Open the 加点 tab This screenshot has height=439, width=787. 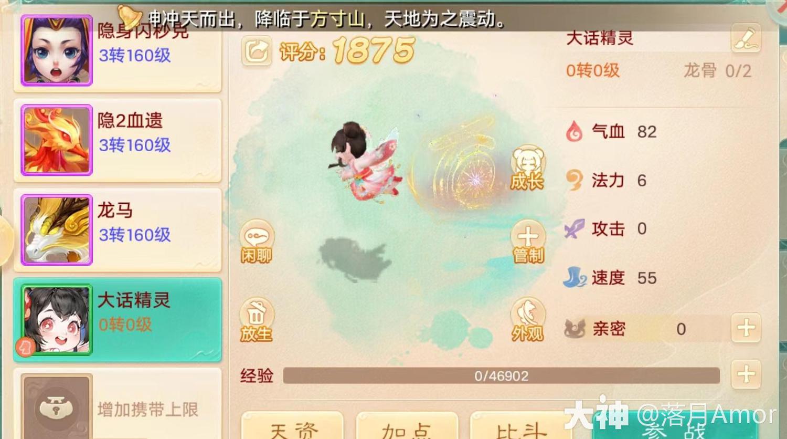point(407,425)
